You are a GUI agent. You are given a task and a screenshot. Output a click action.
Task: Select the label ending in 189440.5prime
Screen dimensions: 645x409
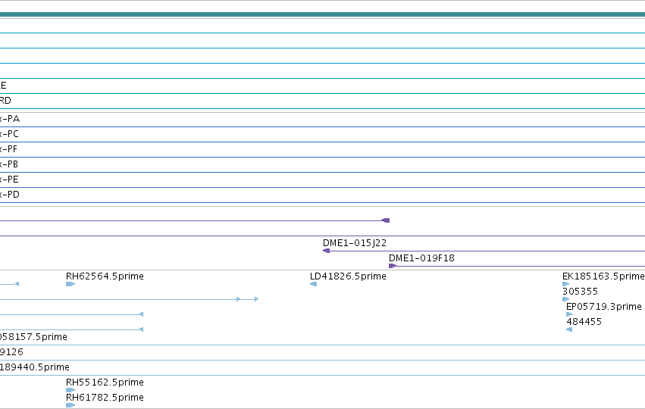coord(35,367)
